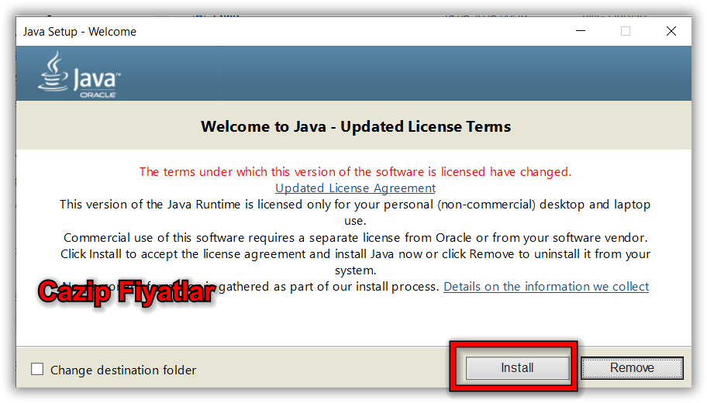Image resolution: width=707 pixels, height=403 pixels.
Task: Click the Java Oracle logo
Action: [x=79, y=74]
